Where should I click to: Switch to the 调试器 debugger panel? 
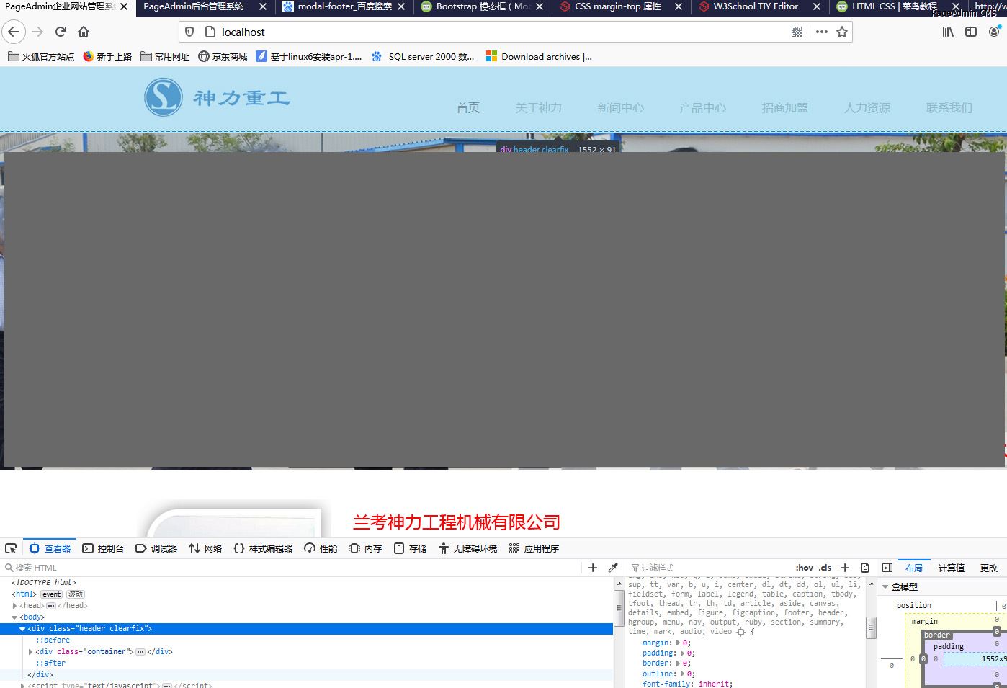tap(156, 548)
